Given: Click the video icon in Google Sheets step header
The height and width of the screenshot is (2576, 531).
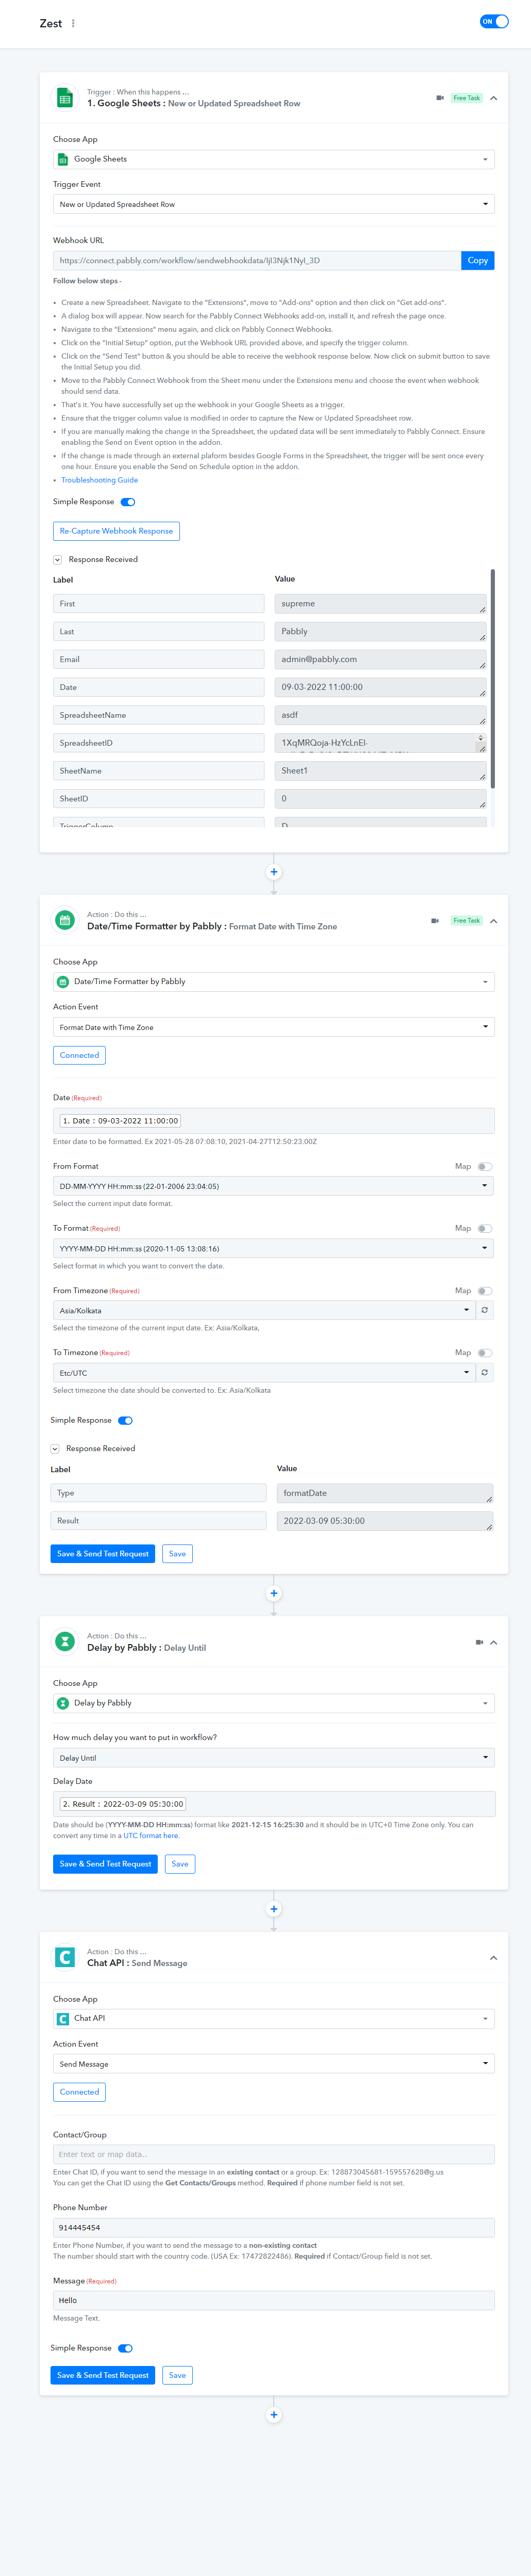Looking at the screenshot, I should click(440, 98).
